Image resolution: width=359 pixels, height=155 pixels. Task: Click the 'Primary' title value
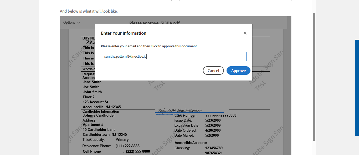[122, 139]
